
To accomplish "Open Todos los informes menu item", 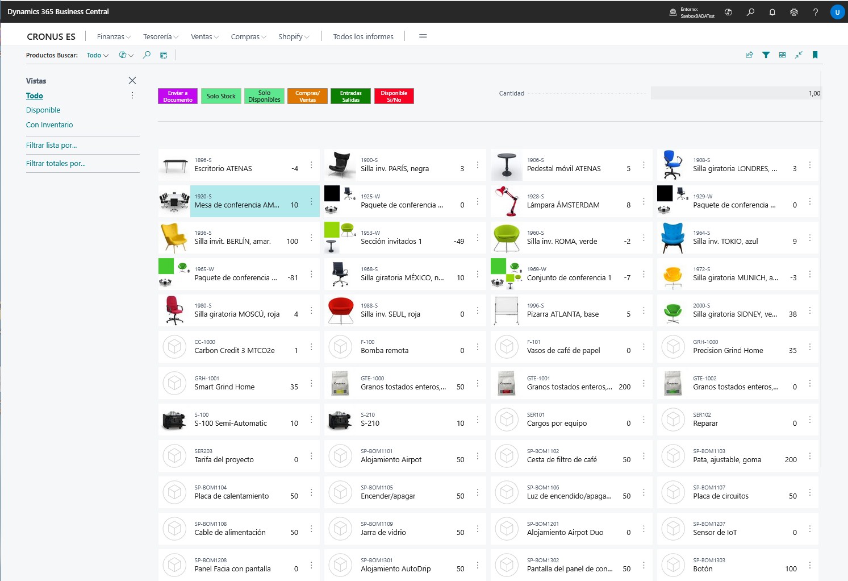I will [x=363, y=36].
